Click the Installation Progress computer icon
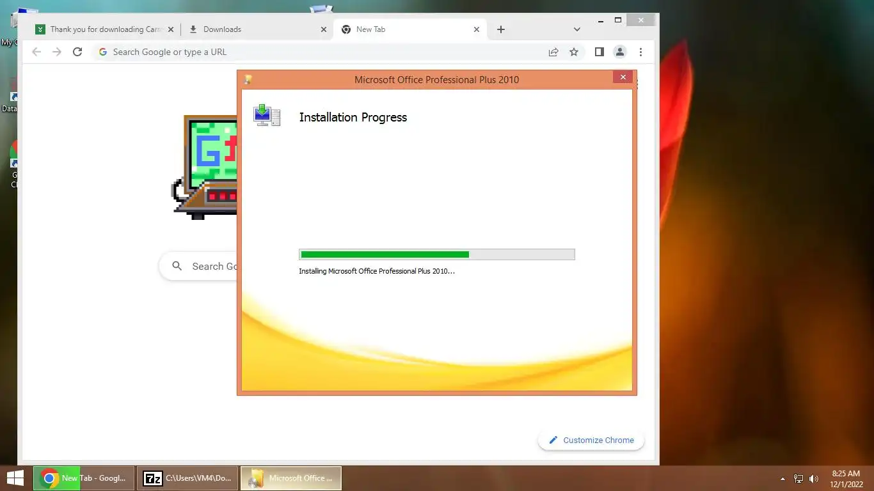 point(267,115)
